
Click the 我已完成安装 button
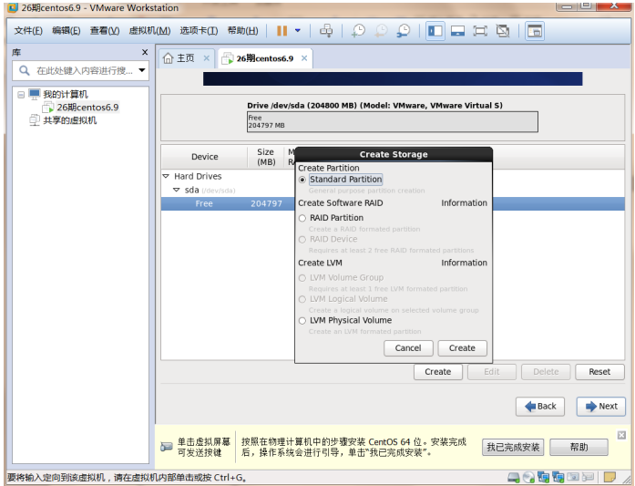pos(513,447)
